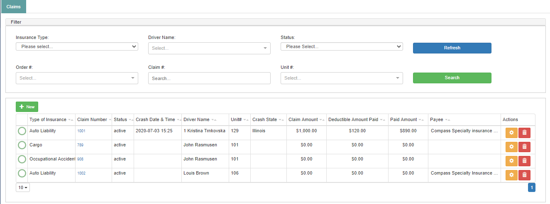Open the Insurance Type dropdown
The width and height of the screenshot is (550, 204).
point(77,46)
